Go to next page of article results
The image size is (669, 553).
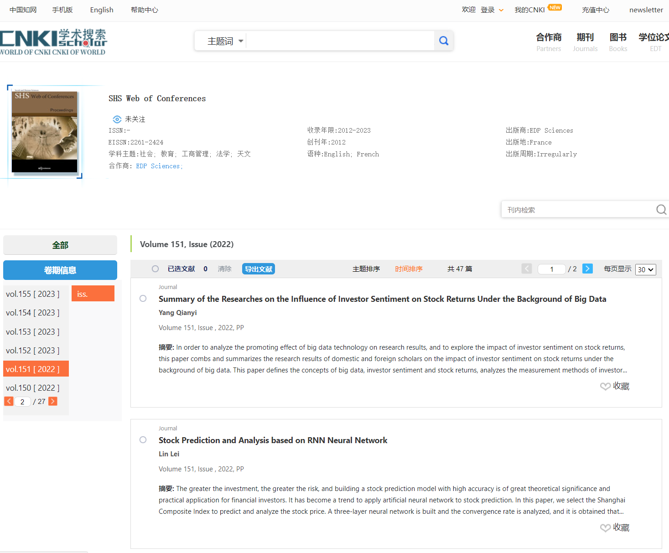(588, 269)
